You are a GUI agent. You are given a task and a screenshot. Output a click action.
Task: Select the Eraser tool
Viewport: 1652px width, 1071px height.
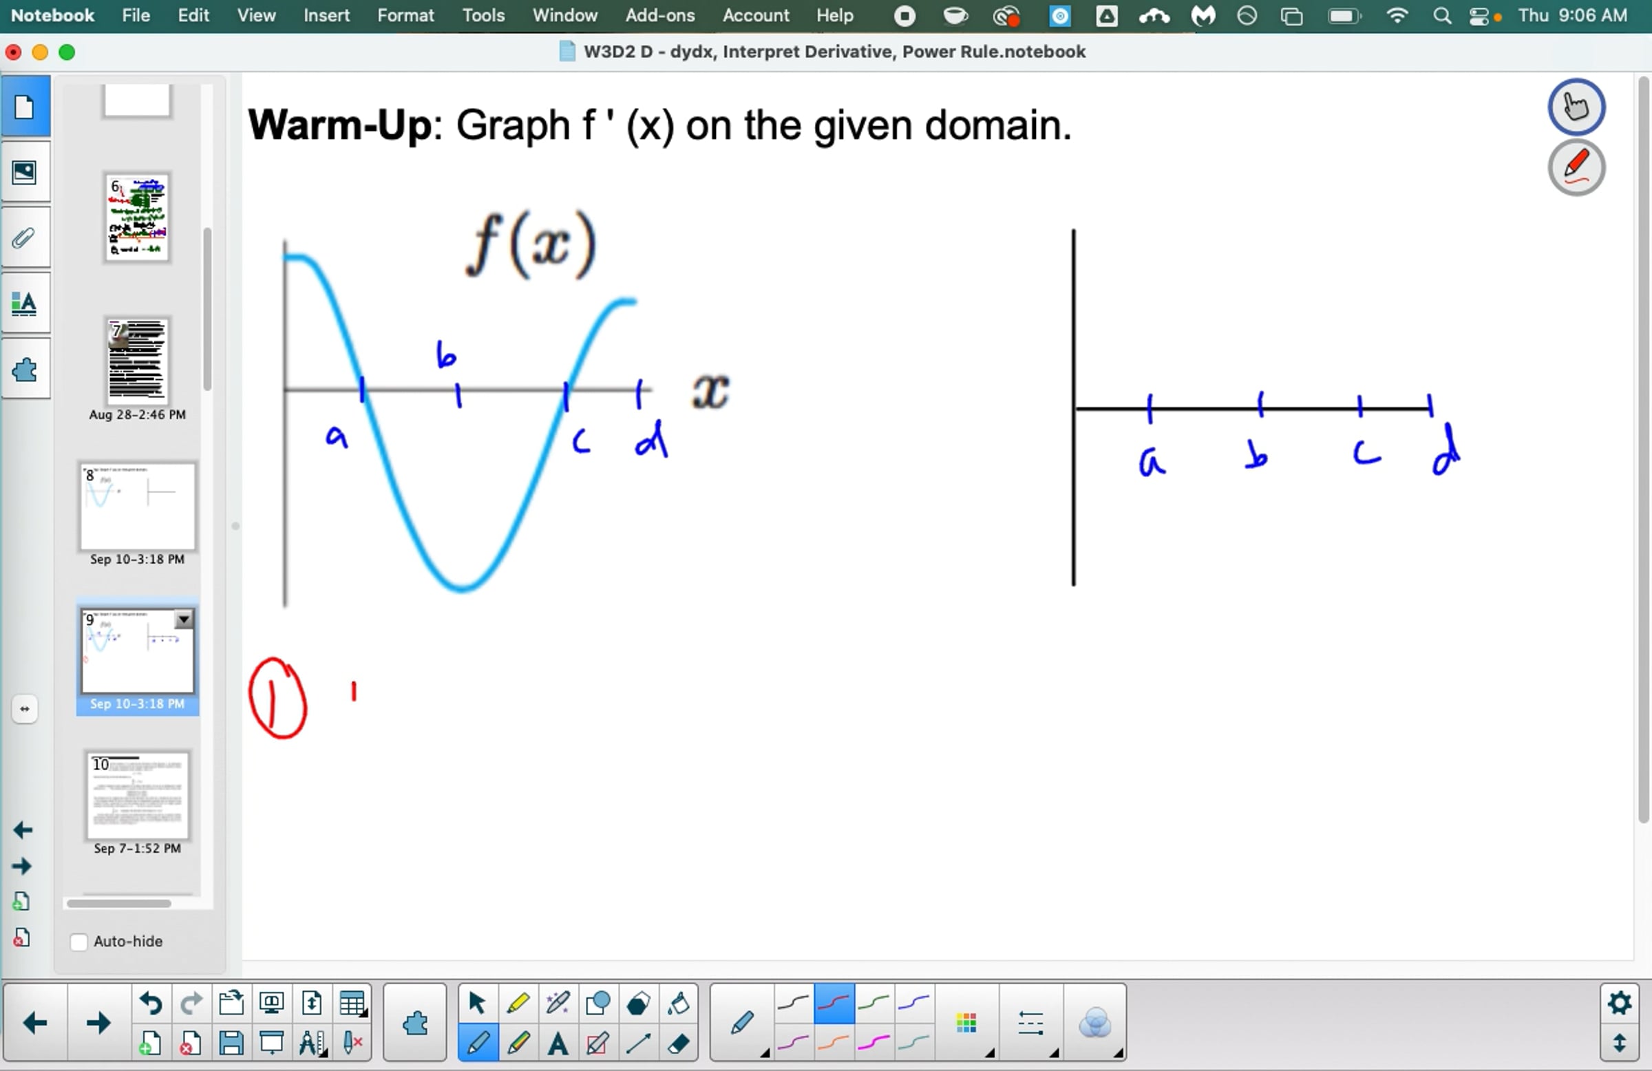[678, 1043]
